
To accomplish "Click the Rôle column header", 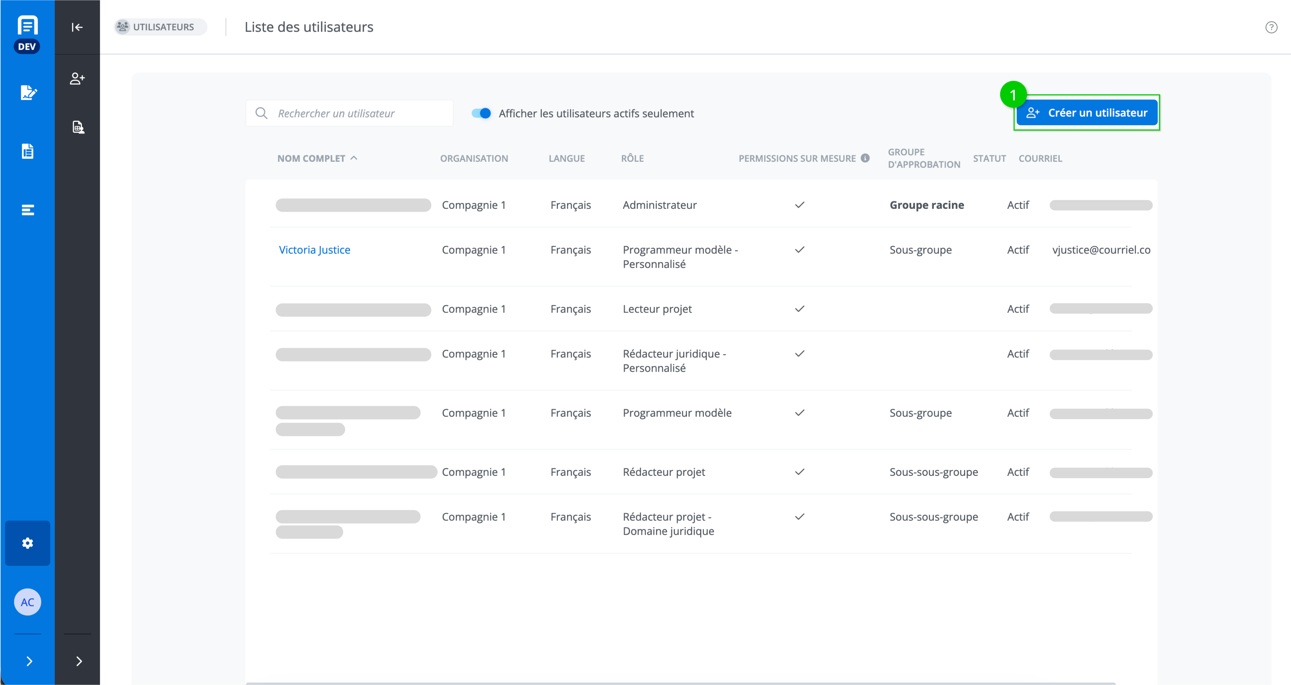I will [633, 159].
